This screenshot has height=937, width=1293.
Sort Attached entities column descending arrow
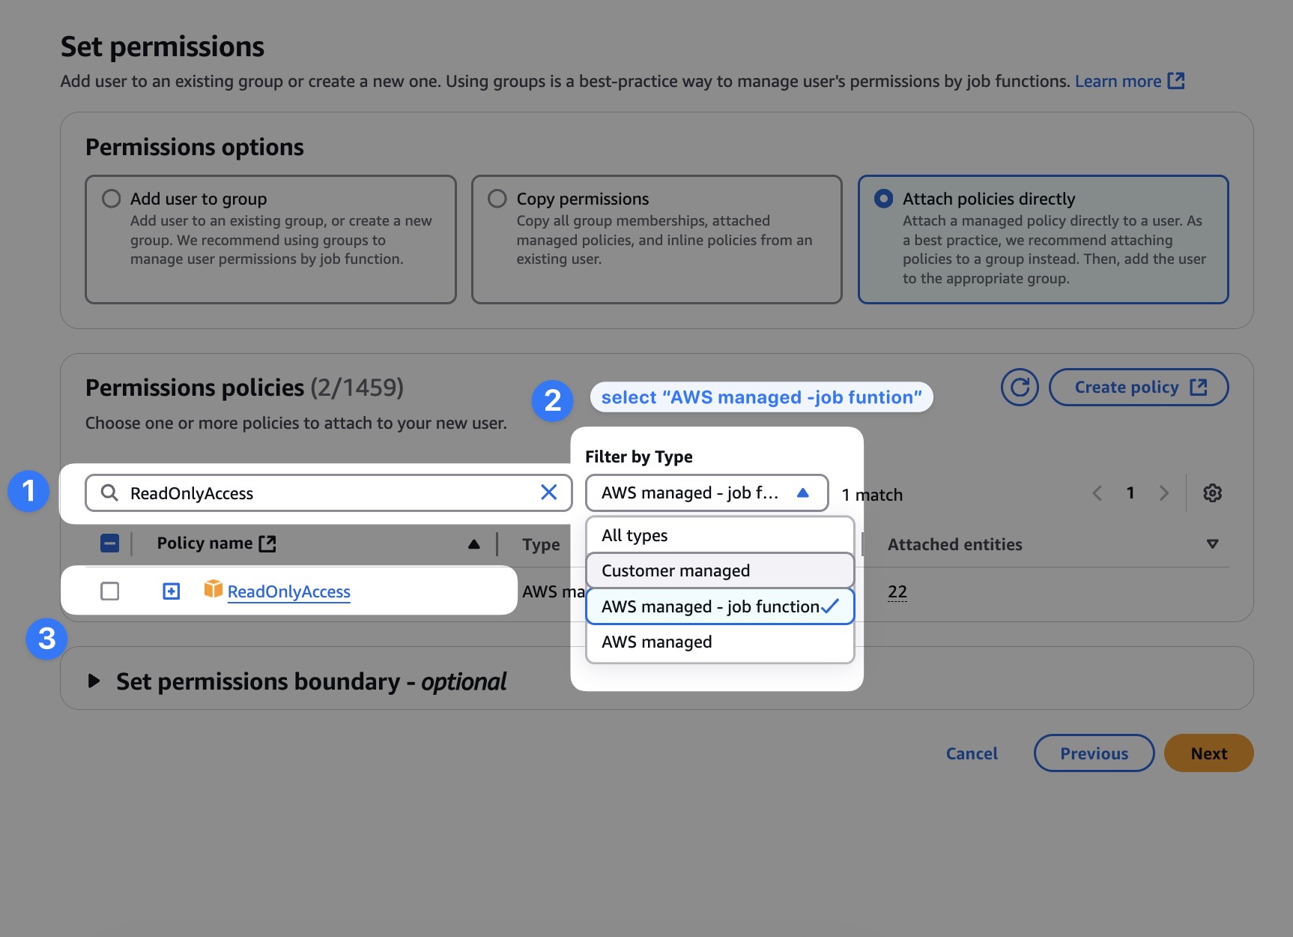pyautogui.click(x=1212, y=544)
